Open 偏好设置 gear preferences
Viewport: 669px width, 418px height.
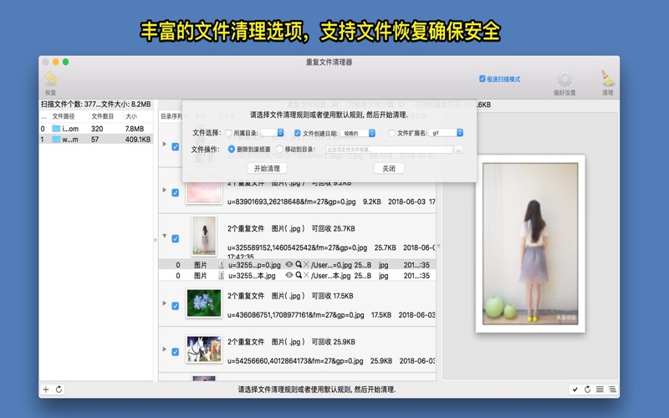pos(564,79)
